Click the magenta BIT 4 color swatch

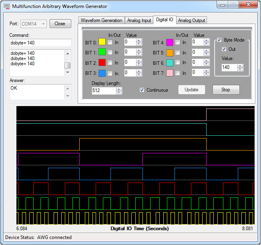(x=170, y=42)
